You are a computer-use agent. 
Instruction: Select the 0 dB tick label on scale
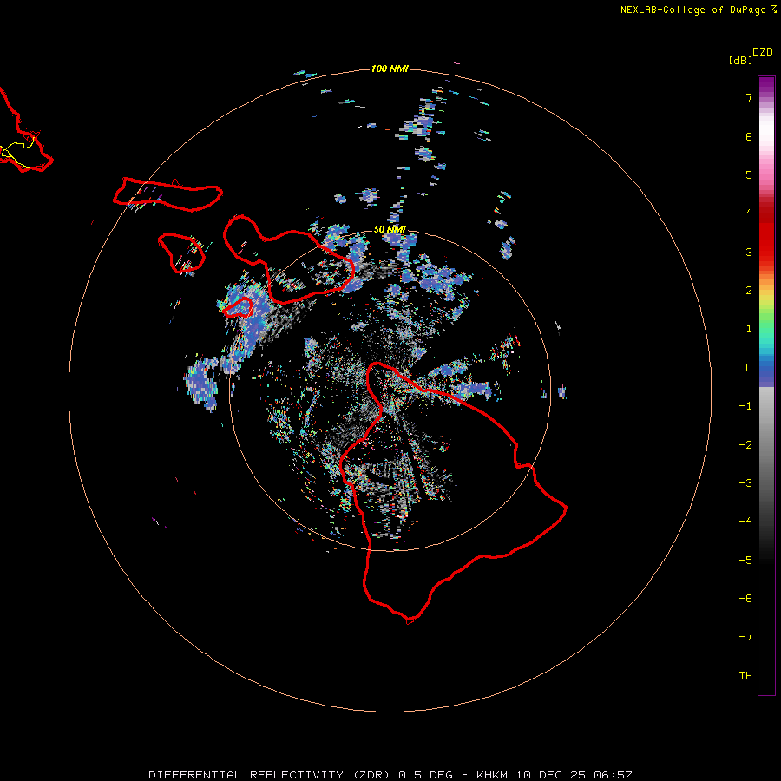[749, 368]
